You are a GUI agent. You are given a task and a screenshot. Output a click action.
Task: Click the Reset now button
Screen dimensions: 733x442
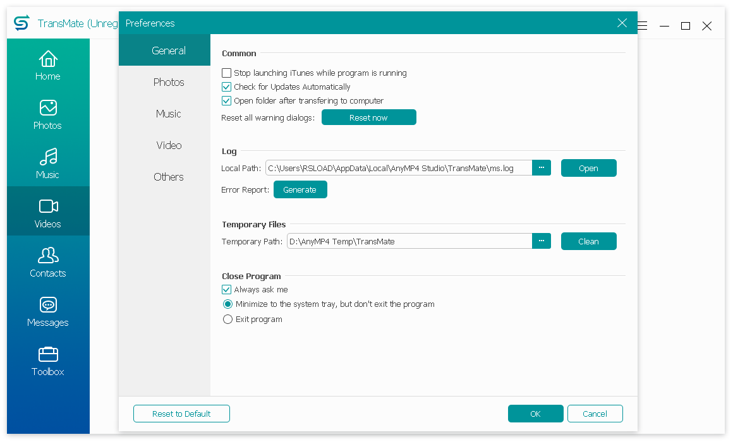coord(369,117)
